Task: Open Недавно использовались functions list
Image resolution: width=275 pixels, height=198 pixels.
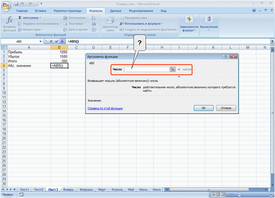Action: point(40,23)
